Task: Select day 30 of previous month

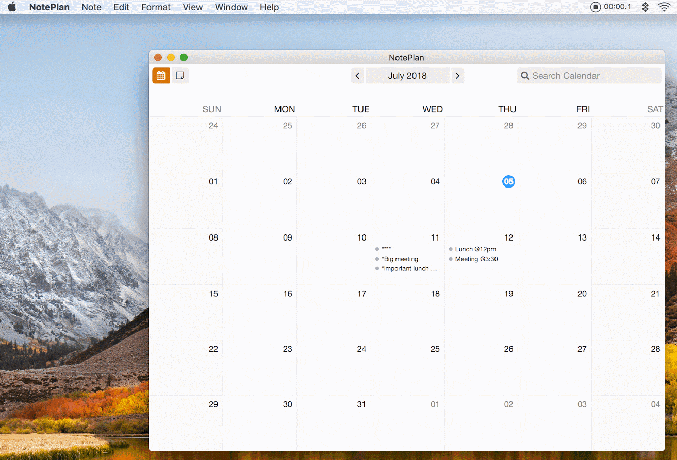Action: (655, 125)
